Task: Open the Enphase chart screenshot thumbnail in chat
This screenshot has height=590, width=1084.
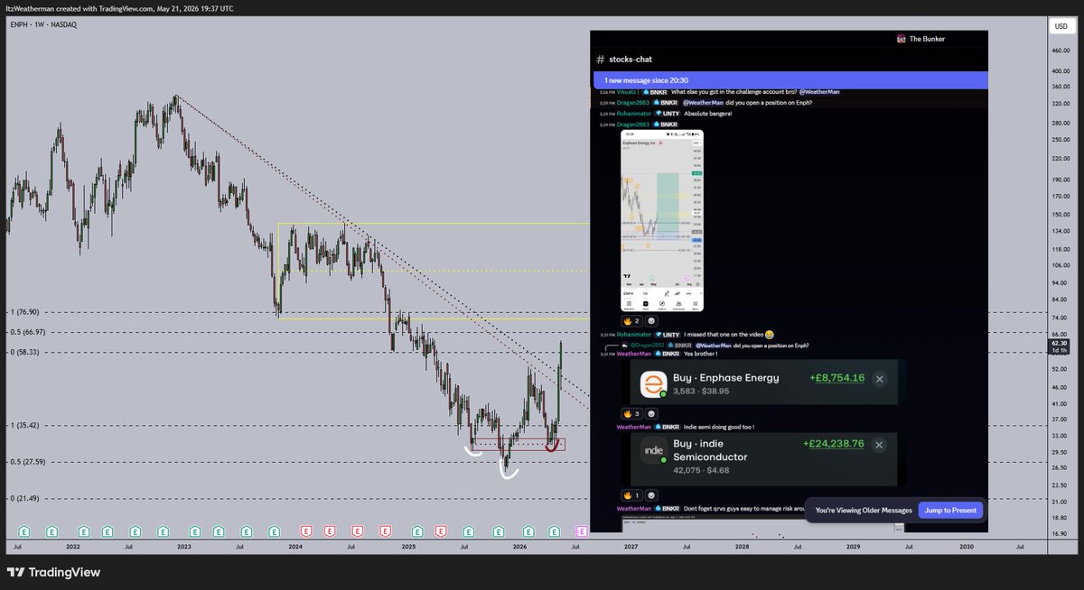Action: coord(662,221)
